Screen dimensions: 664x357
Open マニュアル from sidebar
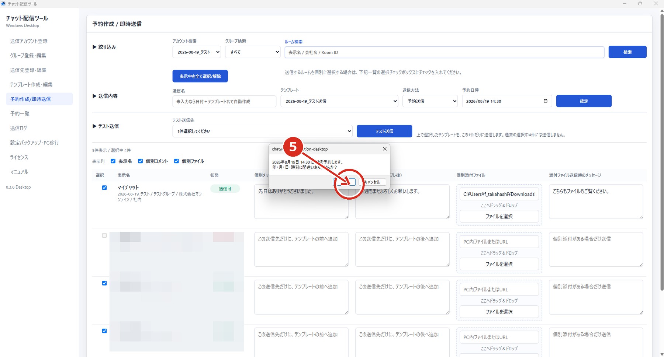19,172
